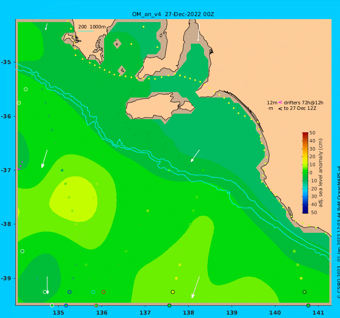Click latitude label -36
Viewport: 340px width, 318px height.
(6, 116)
